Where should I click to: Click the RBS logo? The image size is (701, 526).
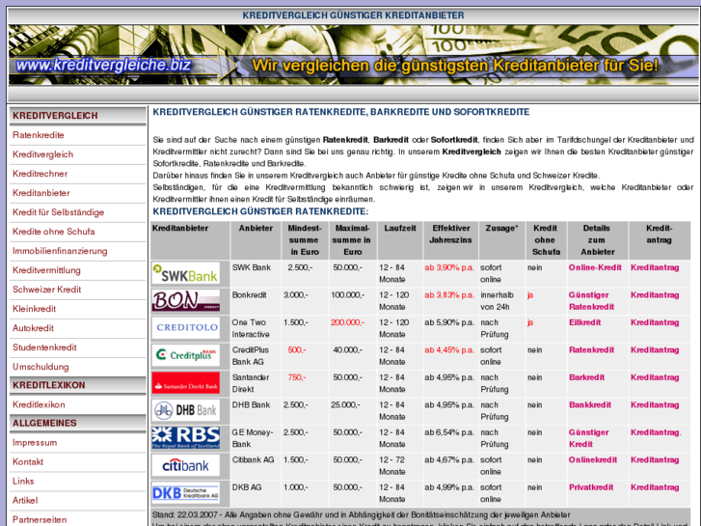coord(185,438)
